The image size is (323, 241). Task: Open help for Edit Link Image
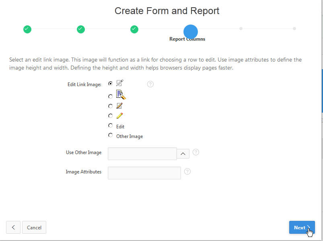[x=150, y=84]
